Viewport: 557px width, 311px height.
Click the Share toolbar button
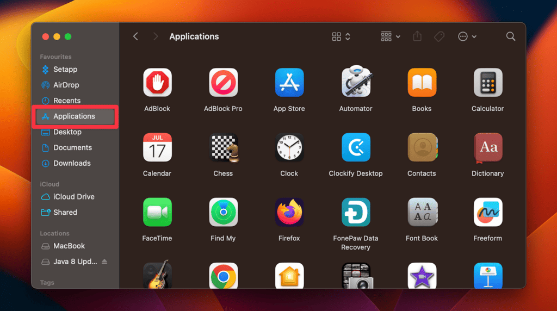click(x=417, y=36)
